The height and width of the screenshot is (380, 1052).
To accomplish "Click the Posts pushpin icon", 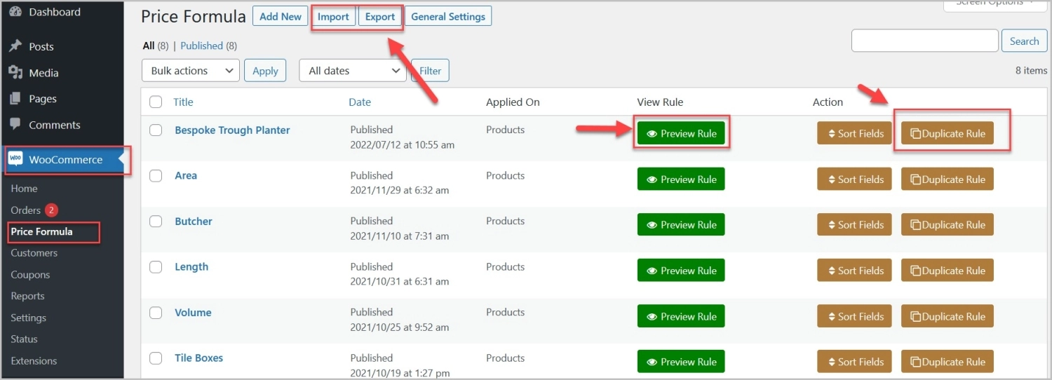I will pos(15,46).
